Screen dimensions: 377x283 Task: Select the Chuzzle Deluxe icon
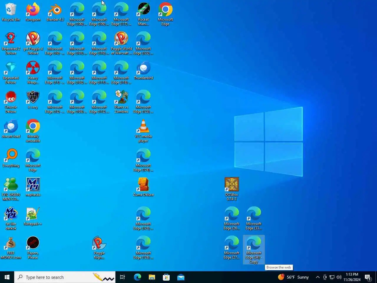(x=11, y=102)
